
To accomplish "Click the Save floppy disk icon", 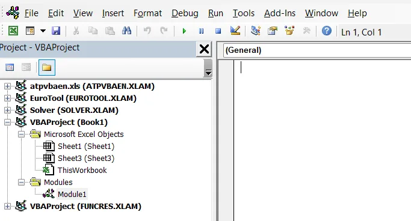I will (56, 31).
